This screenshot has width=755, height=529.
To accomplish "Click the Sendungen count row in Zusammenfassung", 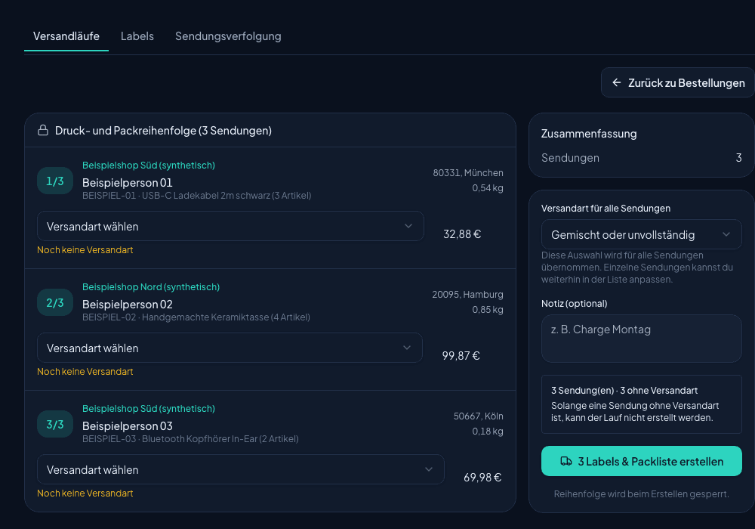I will (641, 158).
